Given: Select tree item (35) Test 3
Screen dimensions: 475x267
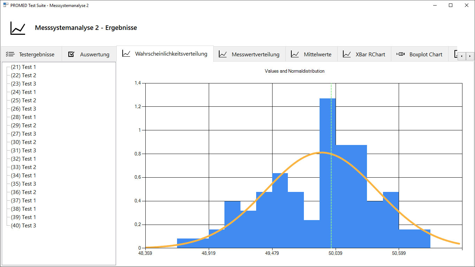Looking at the screenshot, I should click(23, 184).
